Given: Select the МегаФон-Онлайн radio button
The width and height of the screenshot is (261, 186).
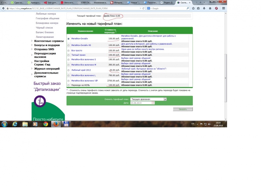Looking at the screenshot, I should 69,38.
